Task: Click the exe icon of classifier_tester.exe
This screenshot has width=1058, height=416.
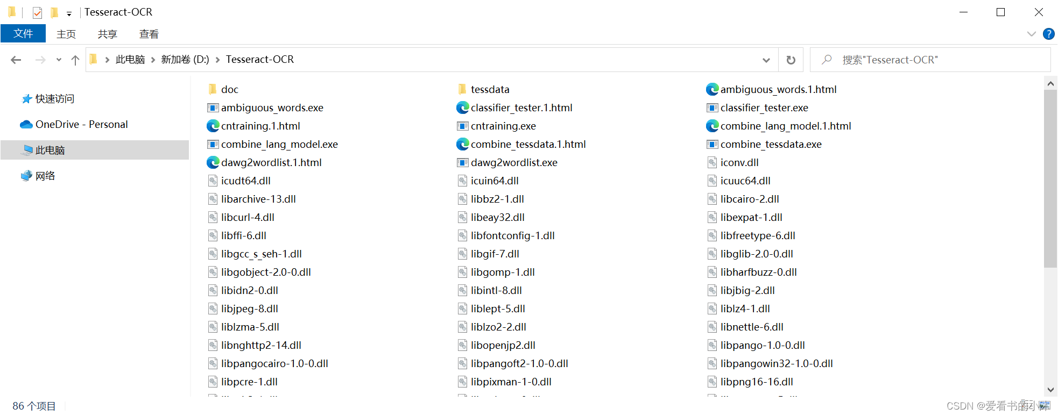Action: pyautogui.click(x=713, y=107)
